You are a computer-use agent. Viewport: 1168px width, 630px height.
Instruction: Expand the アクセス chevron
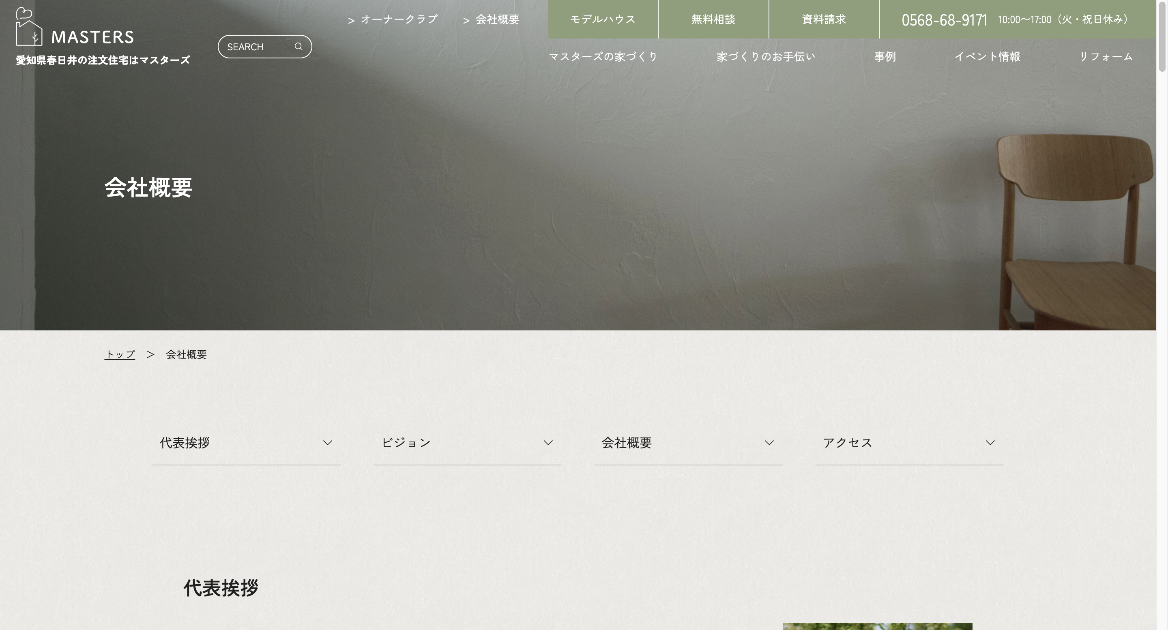pos(990,443)
